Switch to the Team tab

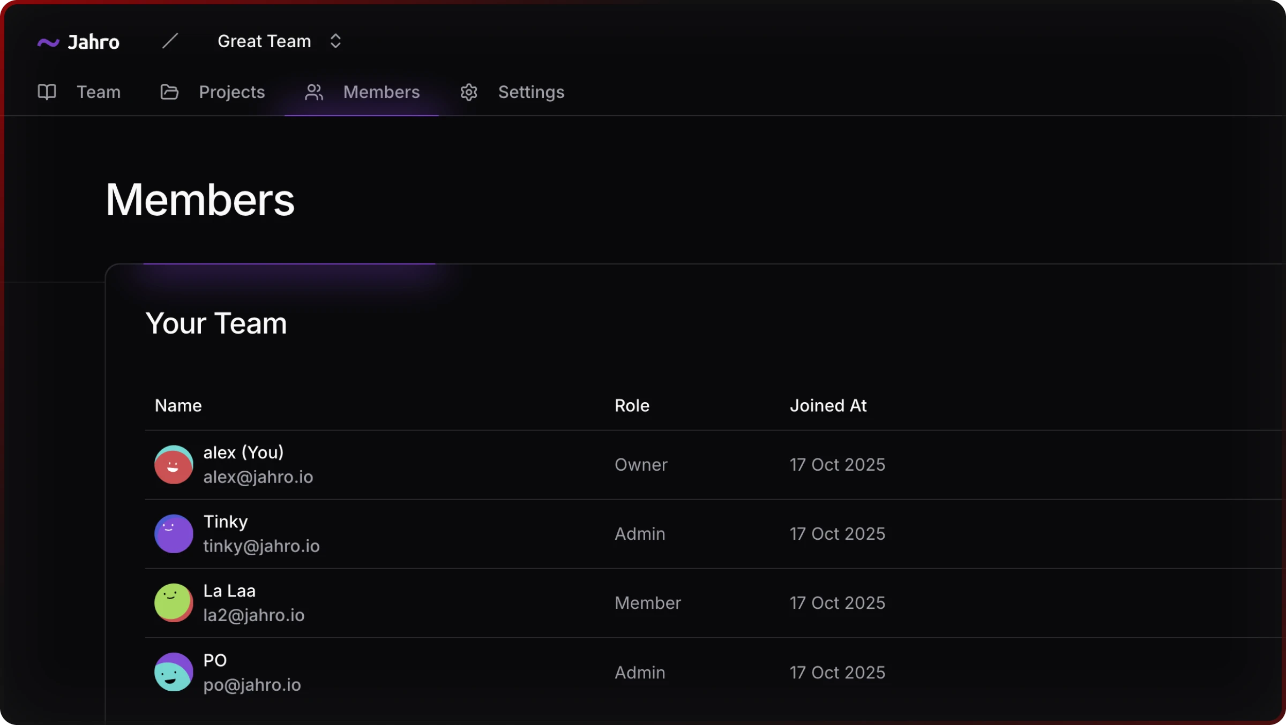pyautogui.click(x=99, y=92)
